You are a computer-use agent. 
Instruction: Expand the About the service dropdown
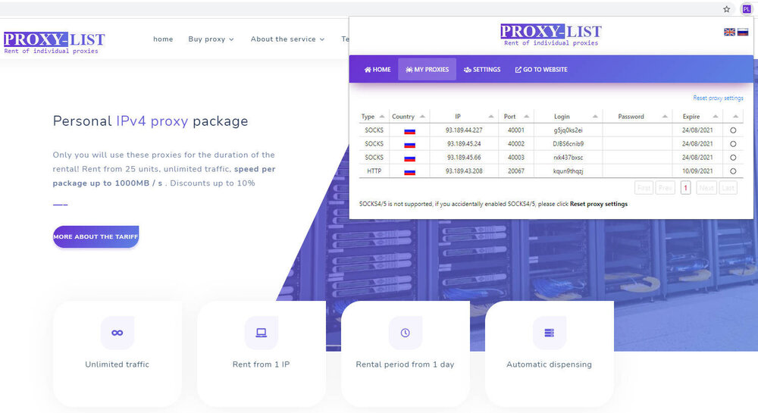287,39
